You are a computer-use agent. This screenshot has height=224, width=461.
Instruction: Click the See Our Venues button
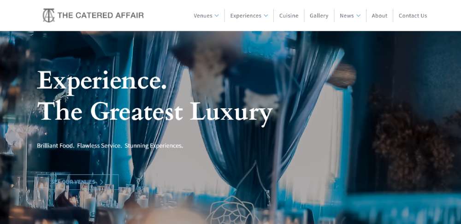(78, 182)
